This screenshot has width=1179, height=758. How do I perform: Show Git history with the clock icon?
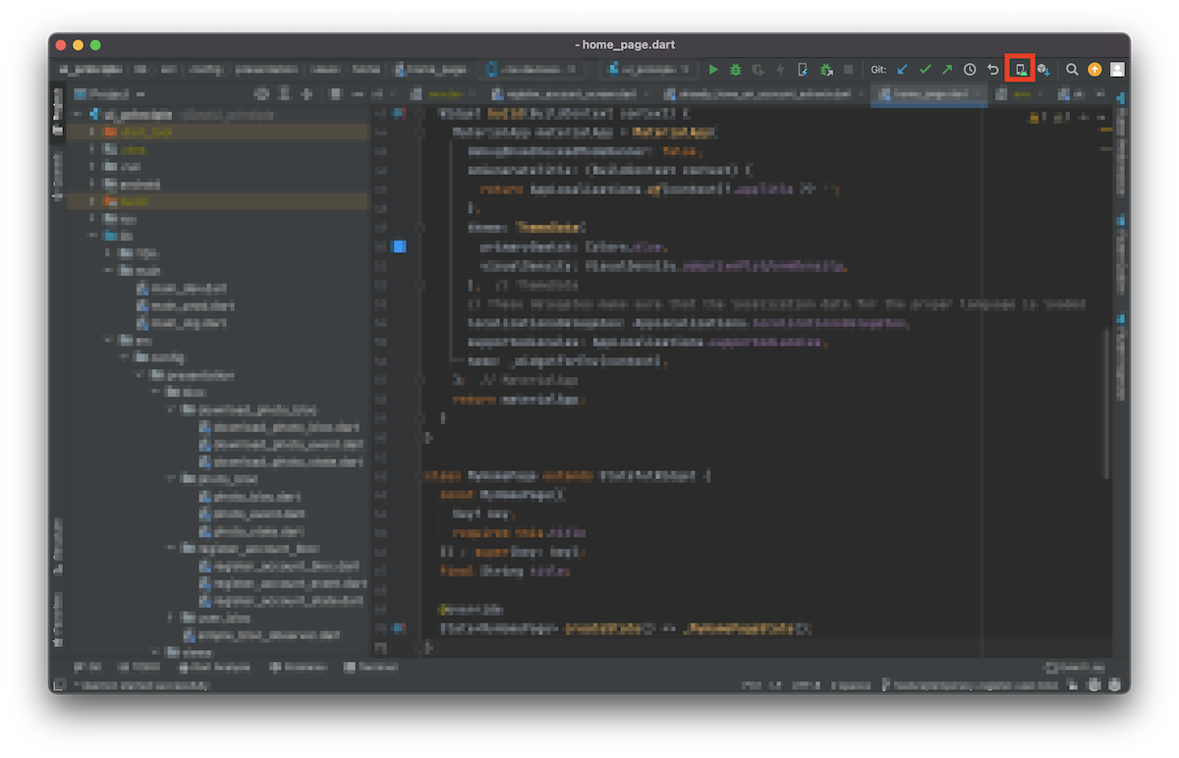(970, 70)
